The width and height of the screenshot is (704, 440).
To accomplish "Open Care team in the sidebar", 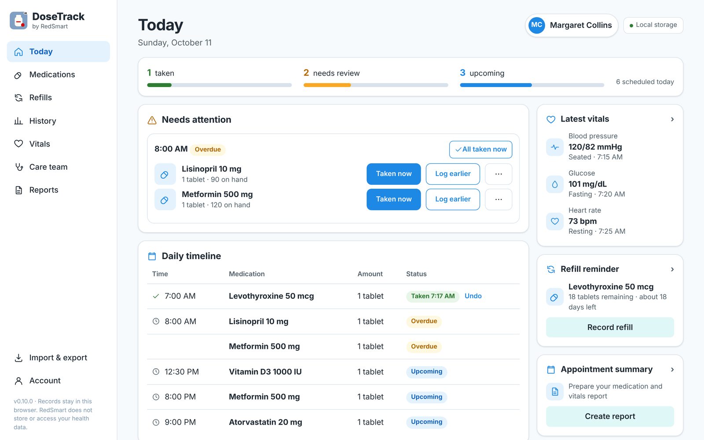I will [59, 167].
